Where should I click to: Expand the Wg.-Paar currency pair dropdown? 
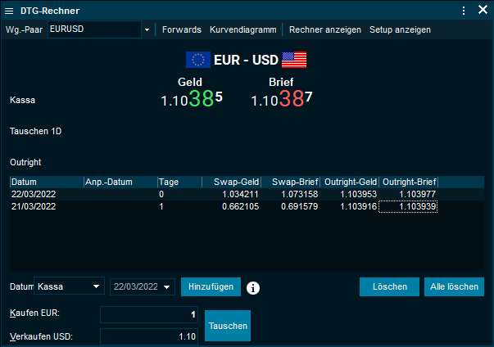click(147, 29)
